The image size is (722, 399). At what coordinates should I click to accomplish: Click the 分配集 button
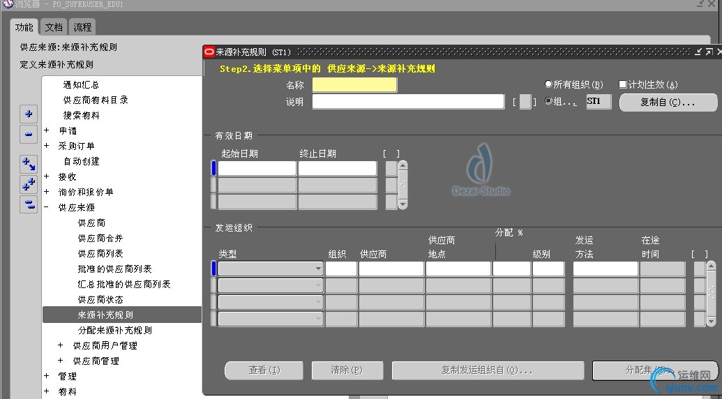pos(654,370)
